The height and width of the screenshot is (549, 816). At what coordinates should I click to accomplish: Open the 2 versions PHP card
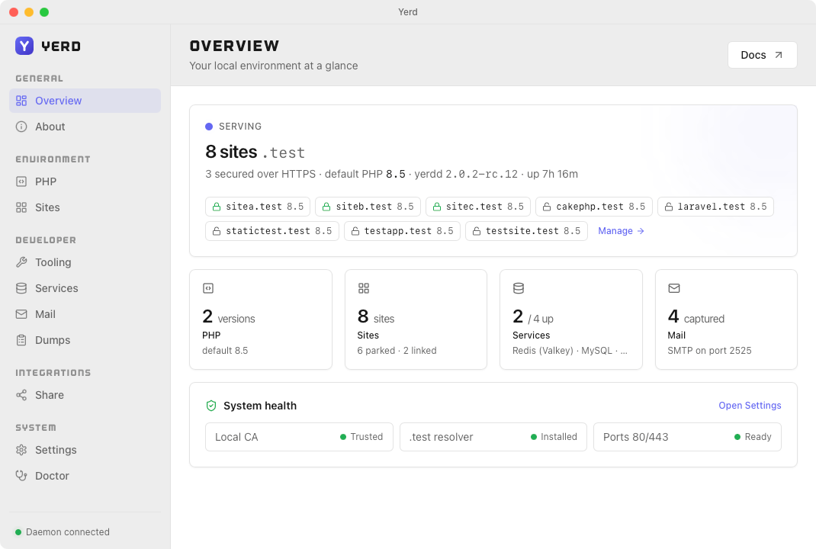(261, 319)
